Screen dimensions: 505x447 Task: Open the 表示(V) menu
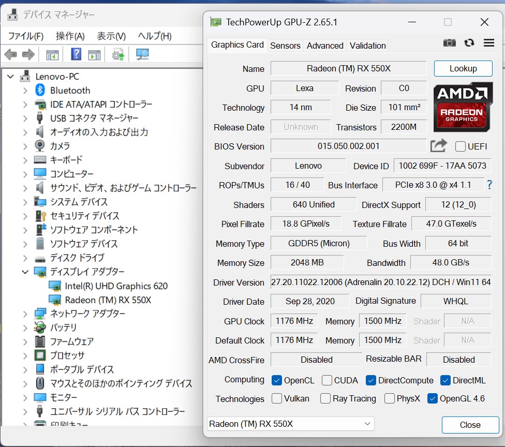click(111, 36)
